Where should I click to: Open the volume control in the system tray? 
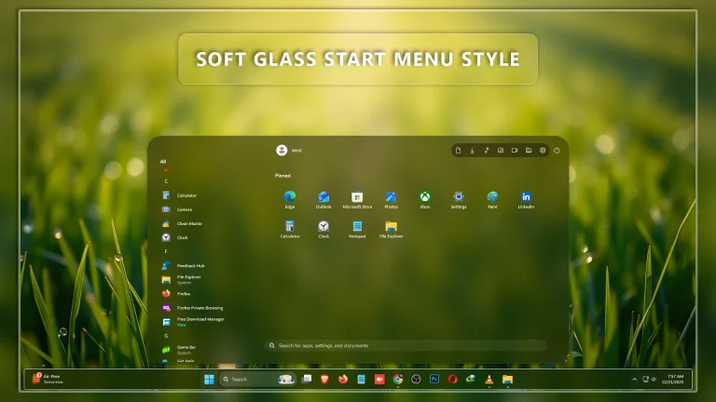click(x=654, y=380)
